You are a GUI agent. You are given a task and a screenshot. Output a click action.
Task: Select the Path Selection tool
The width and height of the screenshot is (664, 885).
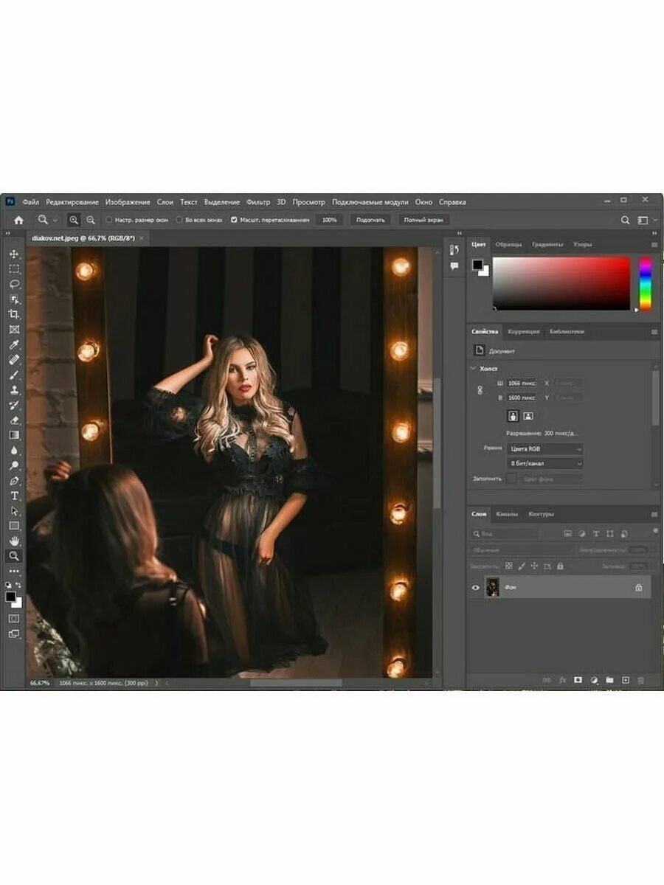click(14, 510)
